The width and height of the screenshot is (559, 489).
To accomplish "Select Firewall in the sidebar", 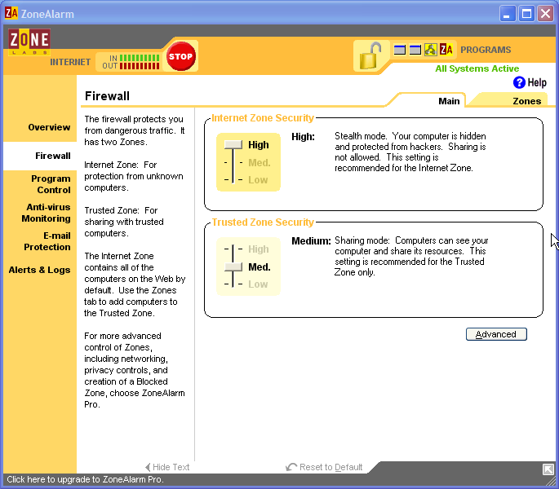I will coord(53,156).
